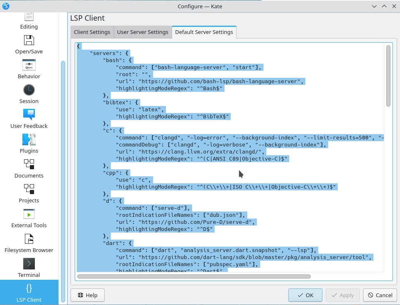Click the "ANSI C89" highlighting regex line

click(202, 159)
